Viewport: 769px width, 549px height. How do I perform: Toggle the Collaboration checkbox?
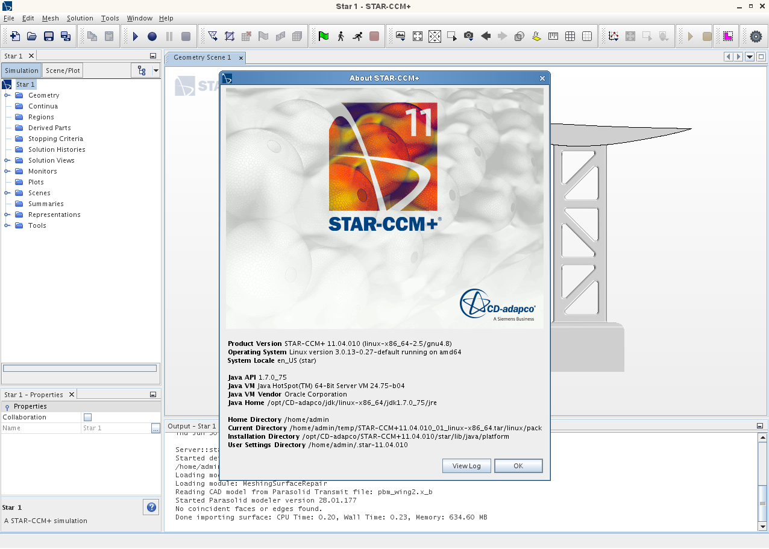pos(88,417)
